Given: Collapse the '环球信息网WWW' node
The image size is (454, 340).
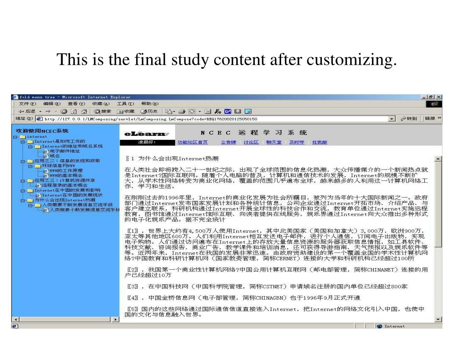Looking at the screenshot, I should pos(30,166).
